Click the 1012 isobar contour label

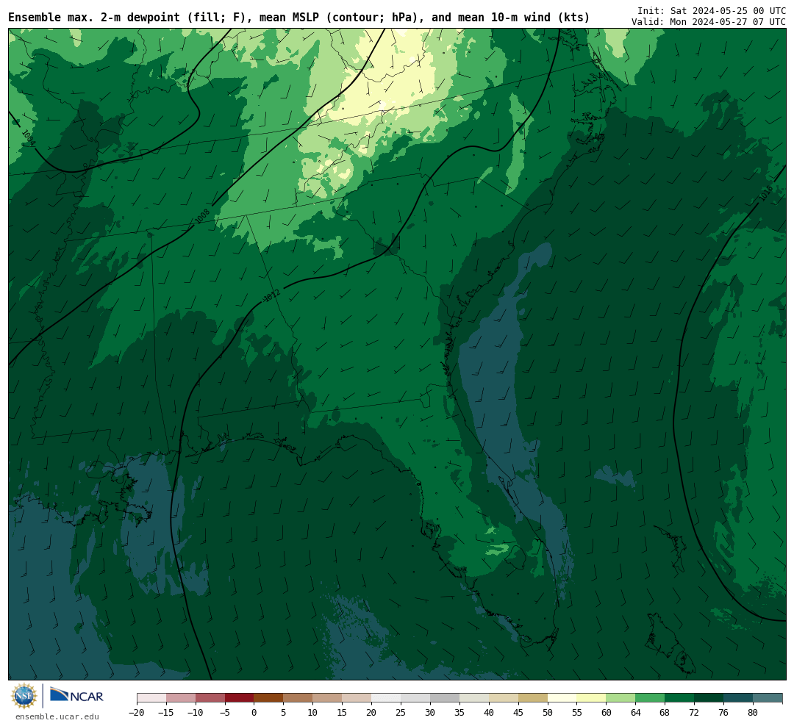(x=272, y=295)
